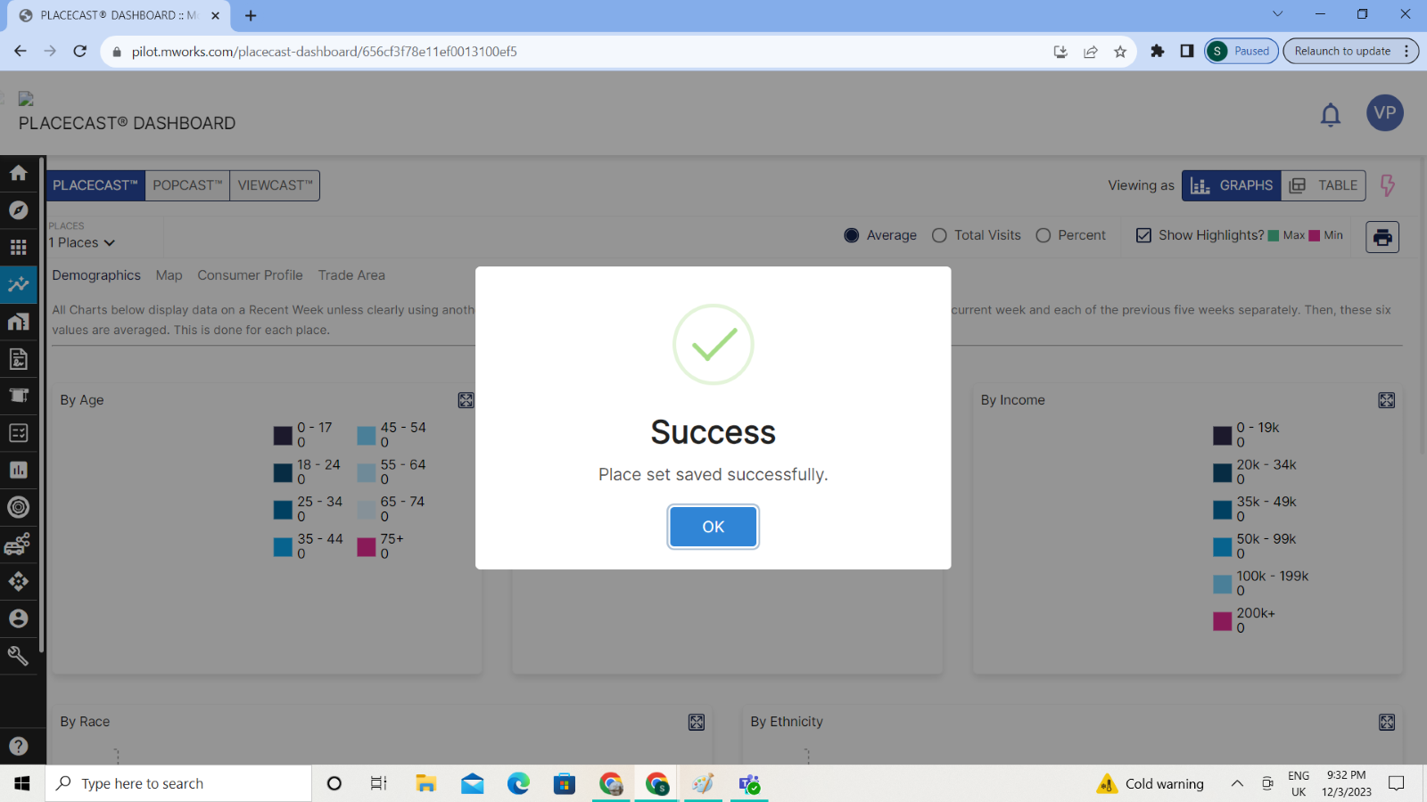The width and height of the screenshot is (1427, 802).
Task: Click the OK button in Success dialog
Action: (x=713, y=527)
